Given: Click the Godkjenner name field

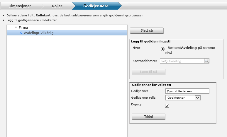Looking at the screenshot, I should pos(187,91).
